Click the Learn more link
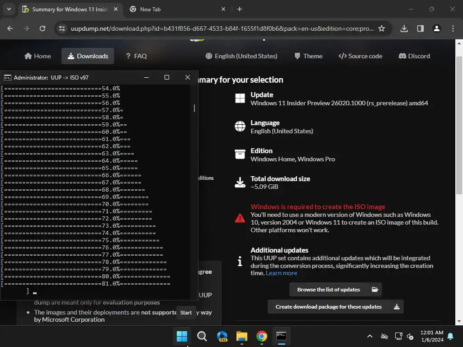This screenshot has height=347, width=463. click(x=281, y=273)
